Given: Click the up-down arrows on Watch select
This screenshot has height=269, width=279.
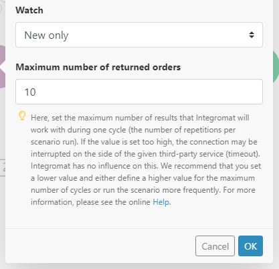Looking at the screenshot, I should tap(252, 35).
